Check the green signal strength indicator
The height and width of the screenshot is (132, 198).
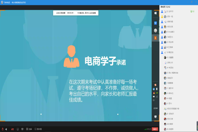point(145,129)
